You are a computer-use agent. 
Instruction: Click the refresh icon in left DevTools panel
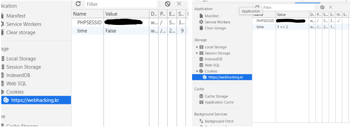coord(78,4)
